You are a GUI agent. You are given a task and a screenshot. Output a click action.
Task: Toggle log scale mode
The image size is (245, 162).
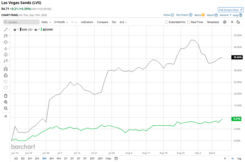click(239, 158)
